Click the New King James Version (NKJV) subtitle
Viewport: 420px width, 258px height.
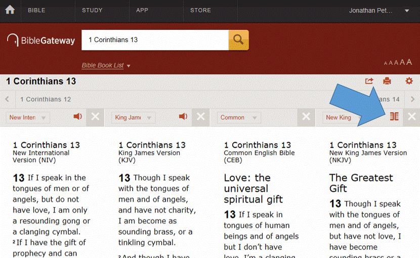(368, 156)
